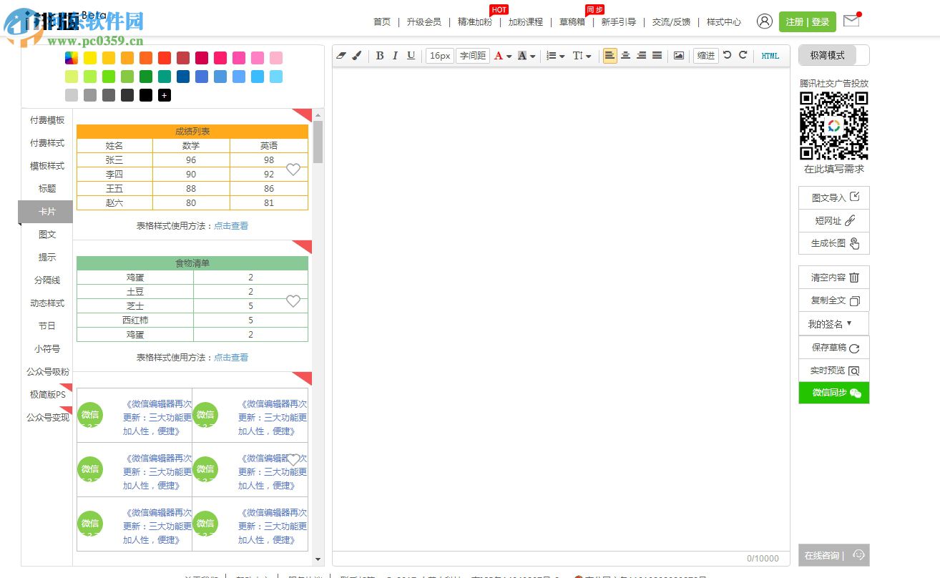The height and width of the screenshot is (578, 940).
Task: Toggle underline formatting
Action: tap(411, 56)
